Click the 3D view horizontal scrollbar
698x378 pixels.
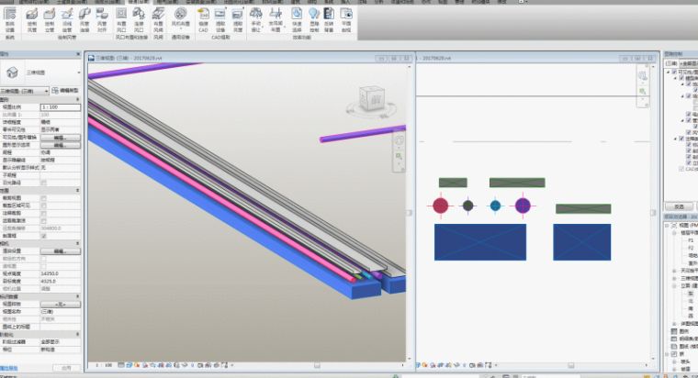tap(317, 365)
